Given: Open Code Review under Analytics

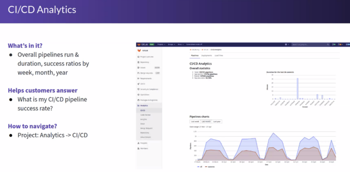Looking at the screenshot, I should [146, 115].
